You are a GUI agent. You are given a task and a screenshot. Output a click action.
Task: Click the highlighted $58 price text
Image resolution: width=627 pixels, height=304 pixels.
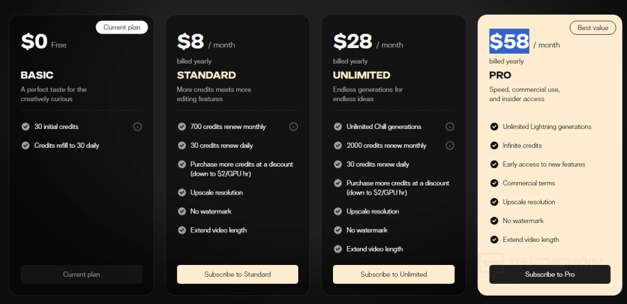click(x=509, y=41)
